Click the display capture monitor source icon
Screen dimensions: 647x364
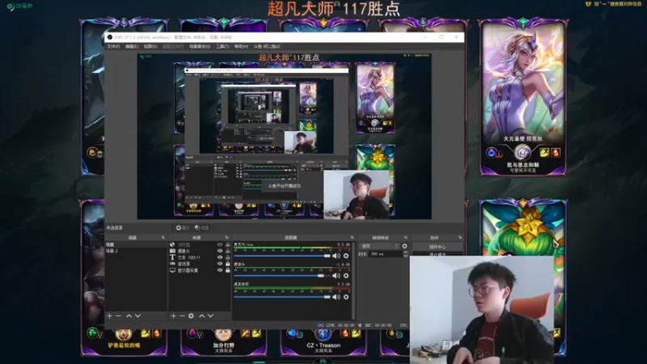[x=172, y=270]
